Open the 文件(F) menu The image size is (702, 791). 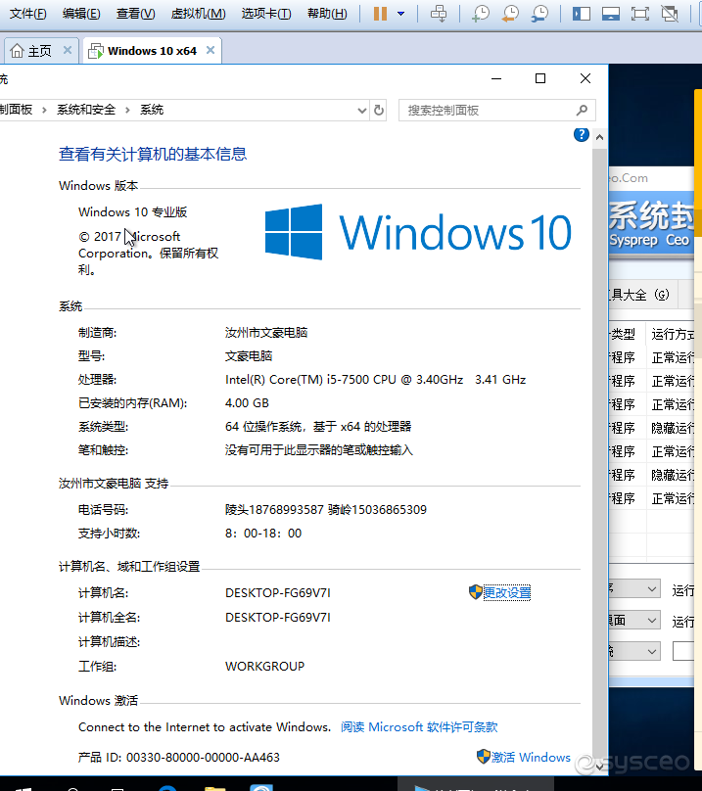coord(27,14)
